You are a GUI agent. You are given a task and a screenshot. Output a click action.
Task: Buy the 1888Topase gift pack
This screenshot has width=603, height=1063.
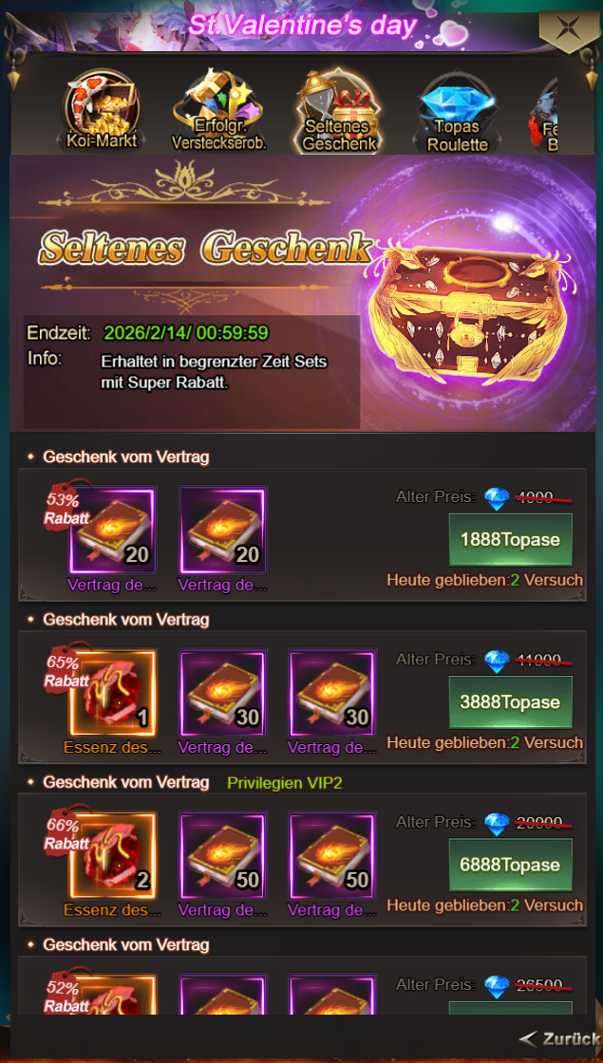click(x=510, y=540)
